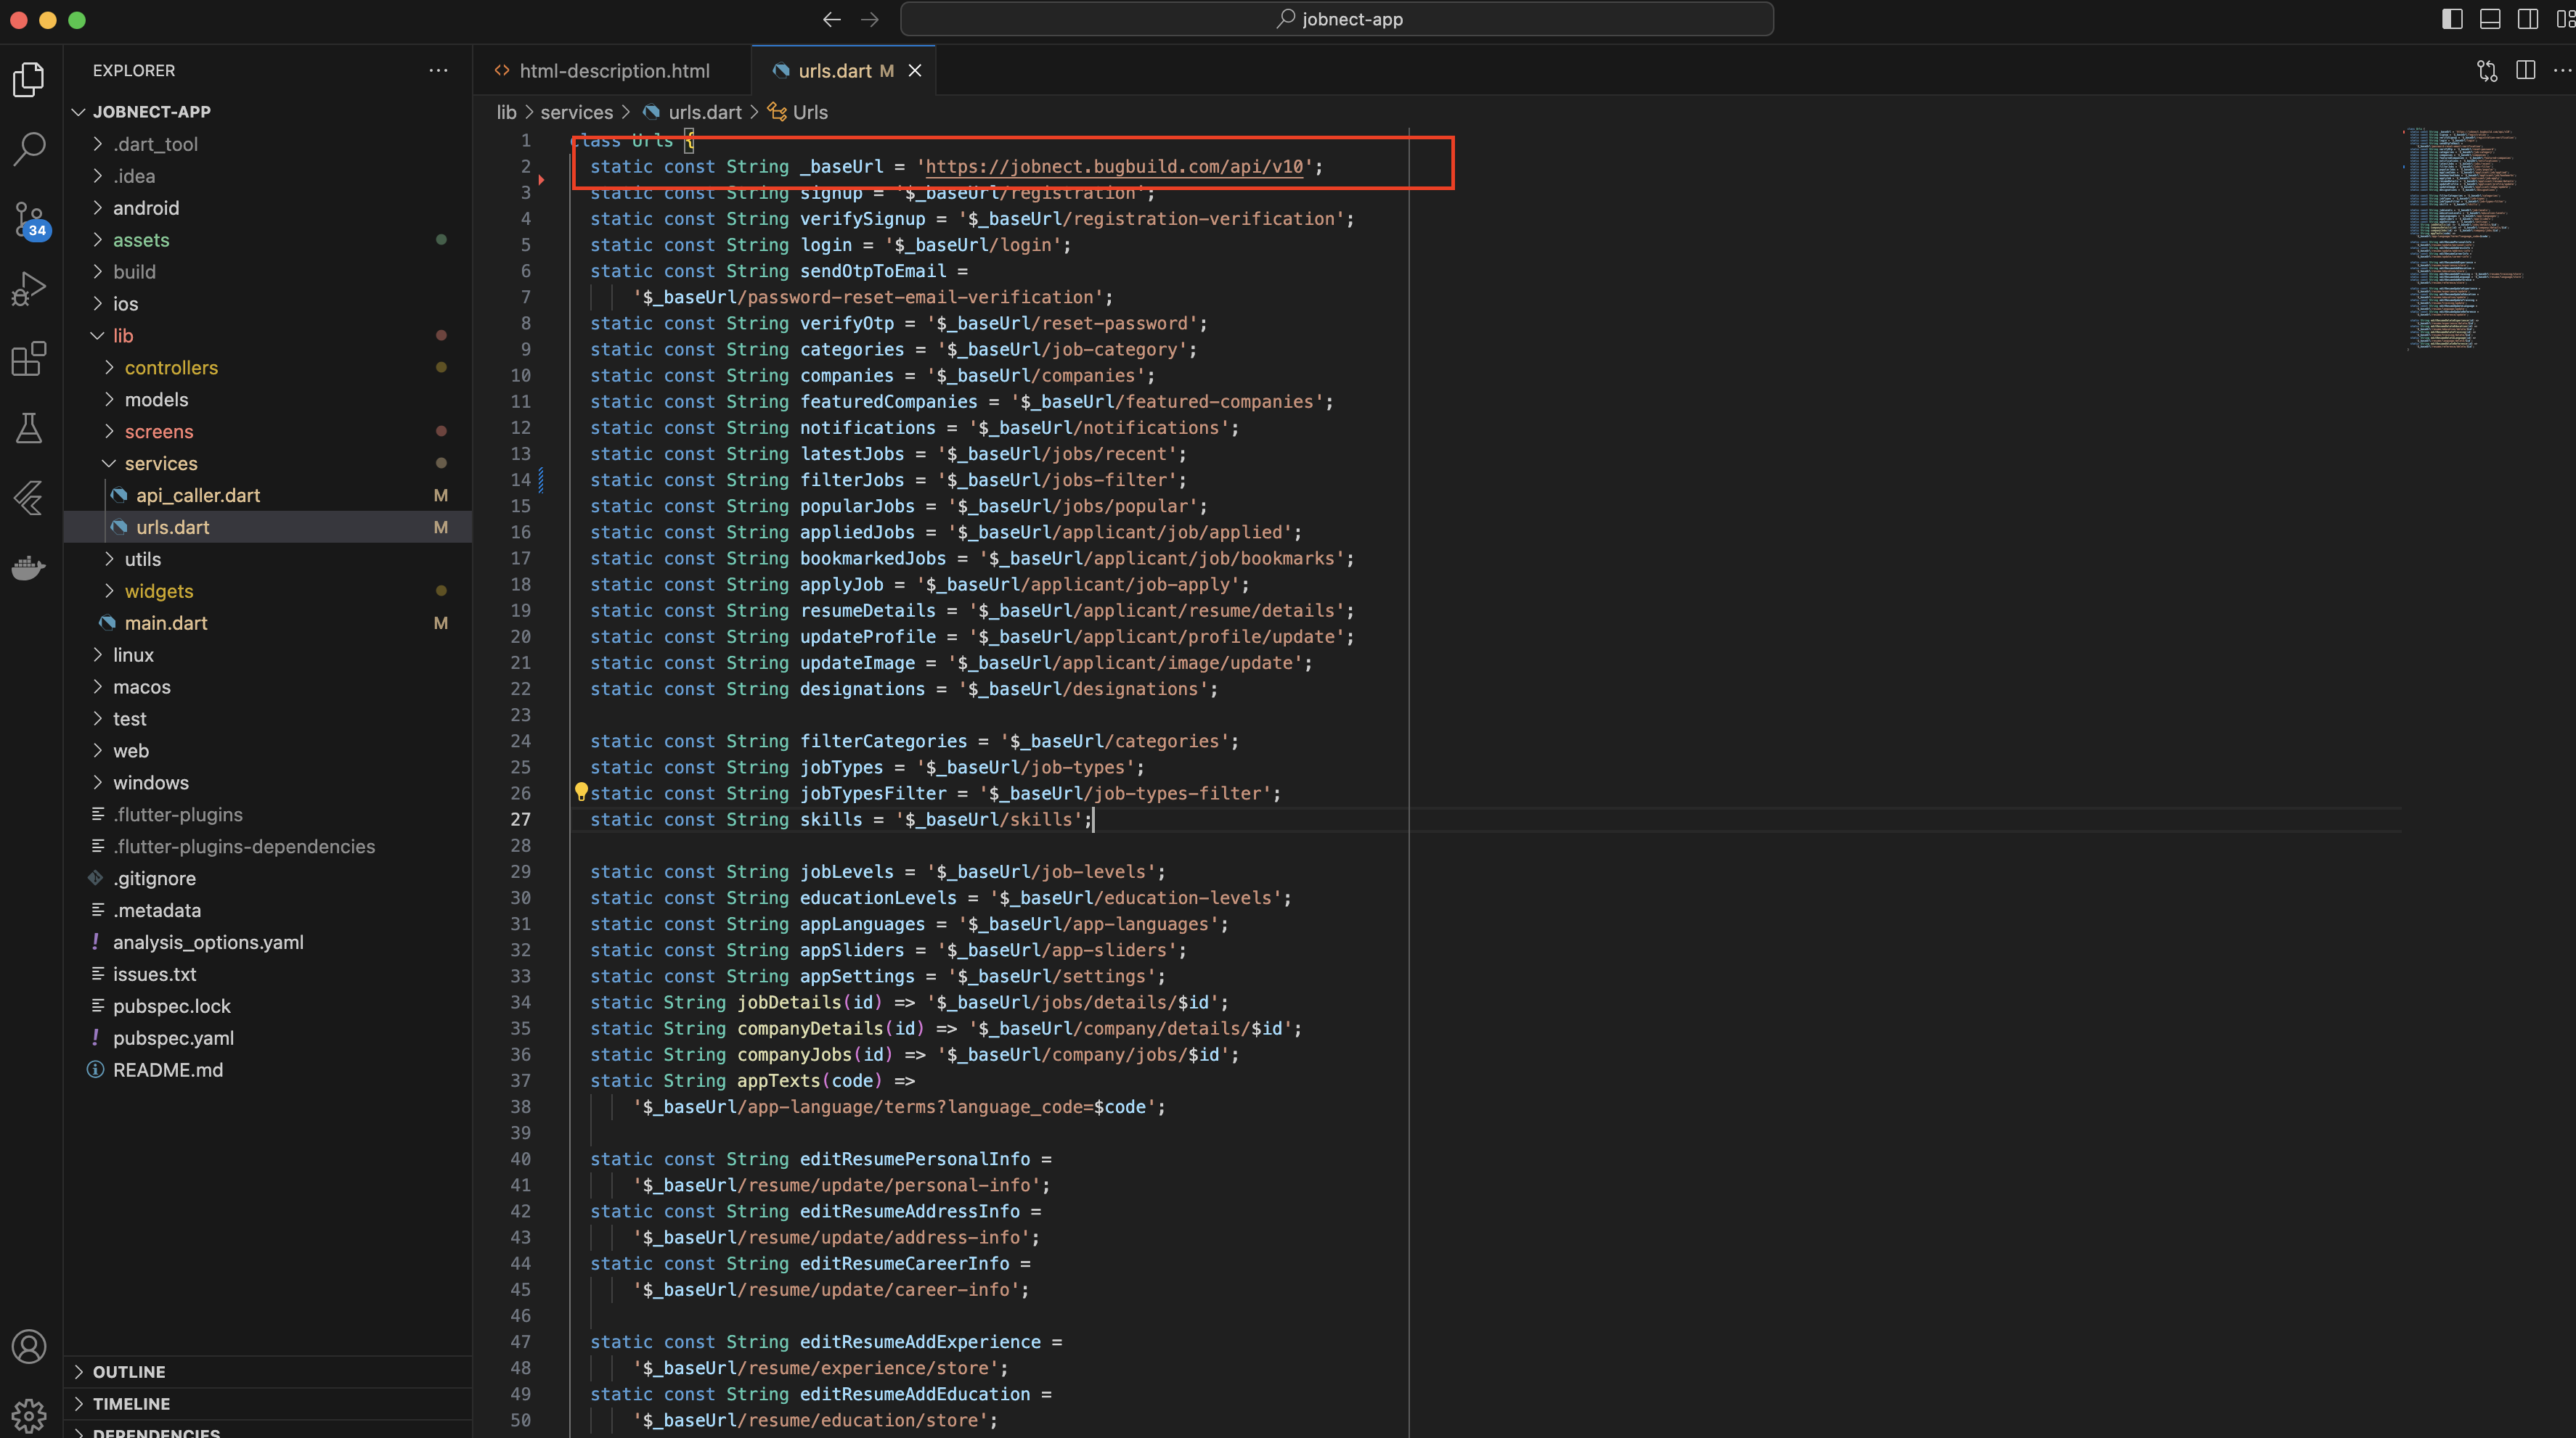Open the Testing flask icon view
The height and width of the screenshot is (1438, 2576).
coord(29,429)
